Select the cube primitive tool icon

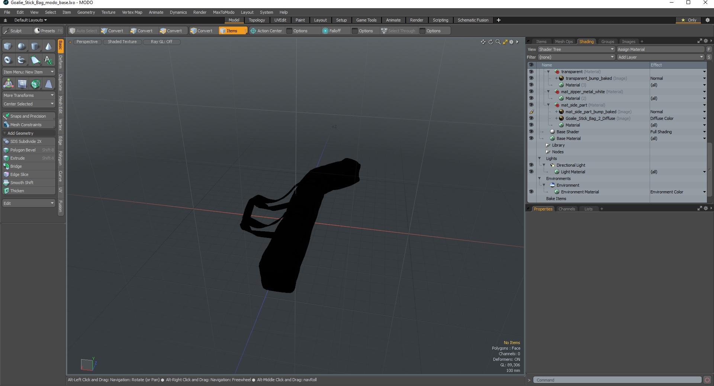point(8,46)
